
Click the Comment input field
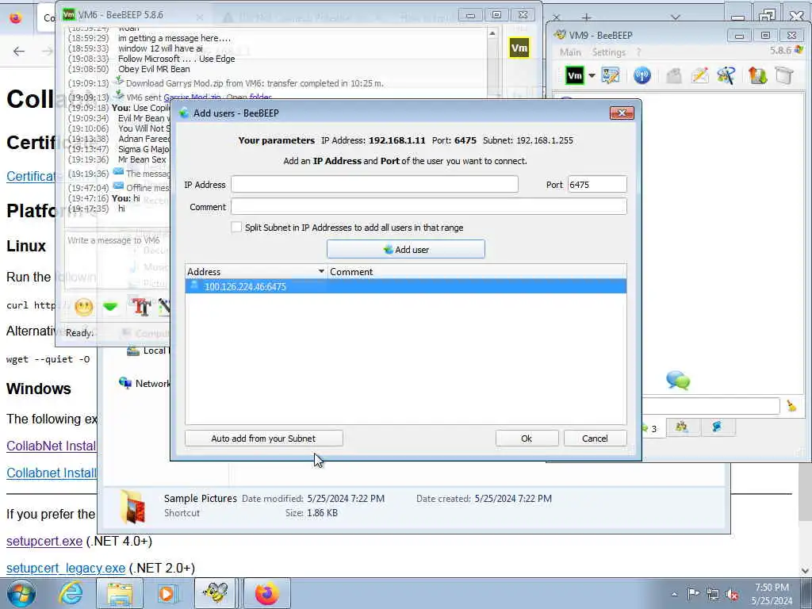pyautogui.click(x=429, y=207)
